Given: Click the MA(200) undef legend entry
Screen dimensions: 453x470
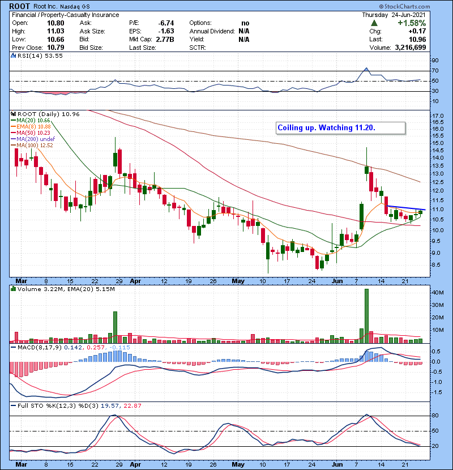Looking at the screenshot, I should click(33, 139).
